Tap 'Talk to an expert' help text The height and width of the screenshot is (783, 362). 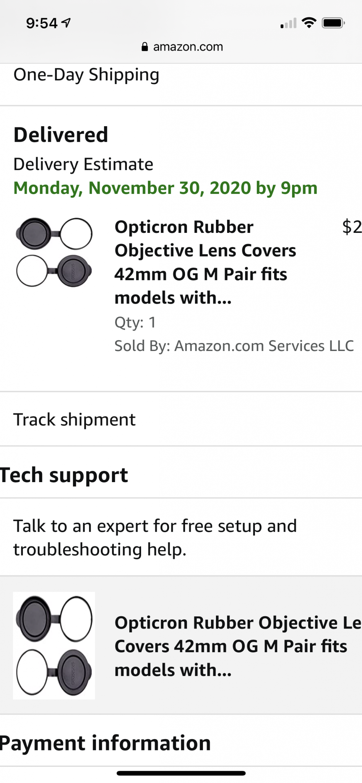[x=155, y=538]
